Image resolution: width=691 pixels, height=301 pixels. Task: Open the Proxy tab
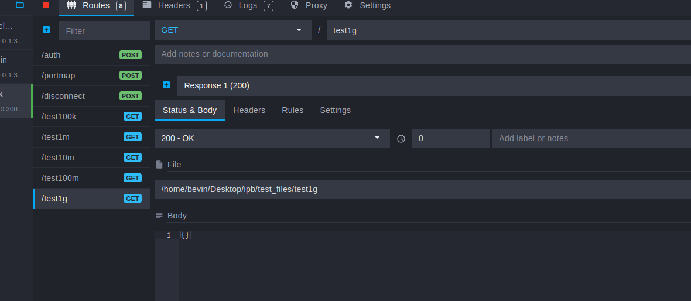tap(309, 6)
